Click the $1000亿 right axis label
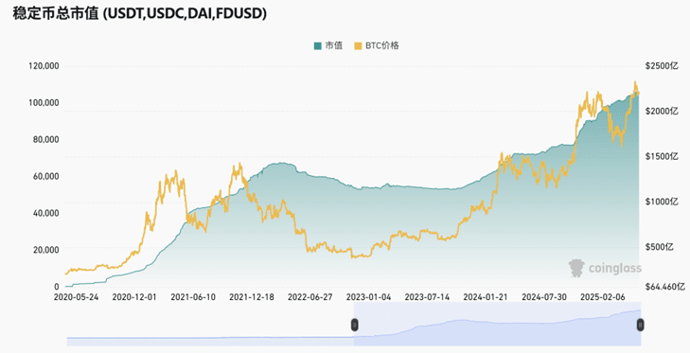The image size is (690, 353). [x=662, y=202]
